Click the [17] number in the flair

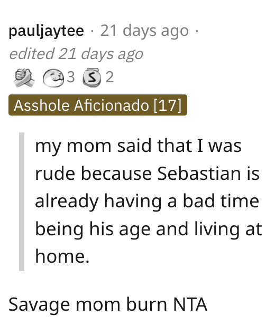click(x=168, y=106)
